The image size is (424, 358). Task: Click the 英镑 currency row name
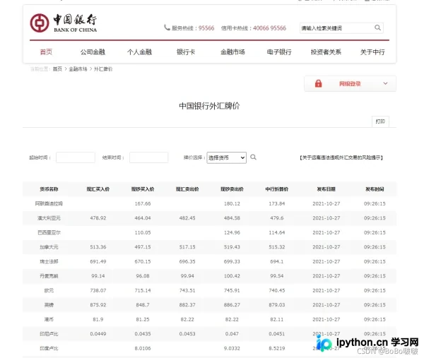49,305
